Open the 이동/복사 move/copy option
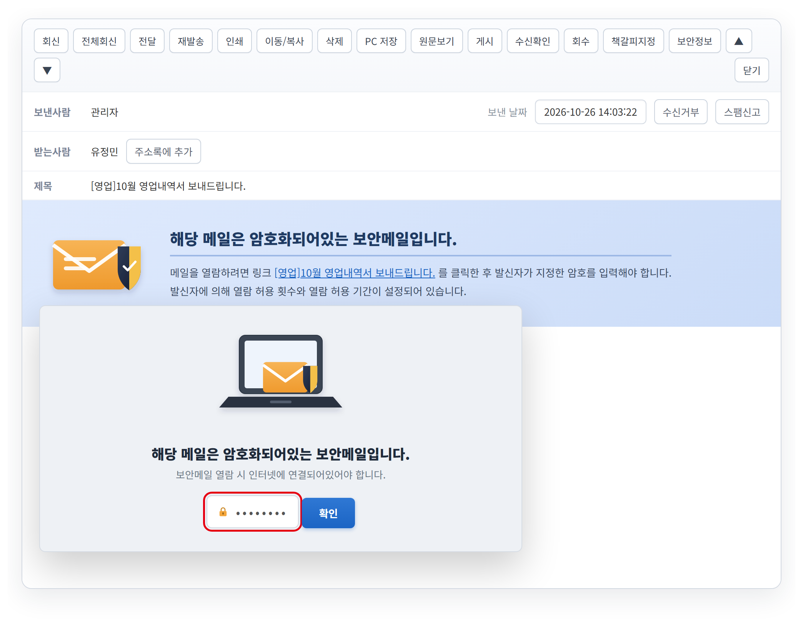The width and height of the screenshot is (803, 627). (284, 41)
